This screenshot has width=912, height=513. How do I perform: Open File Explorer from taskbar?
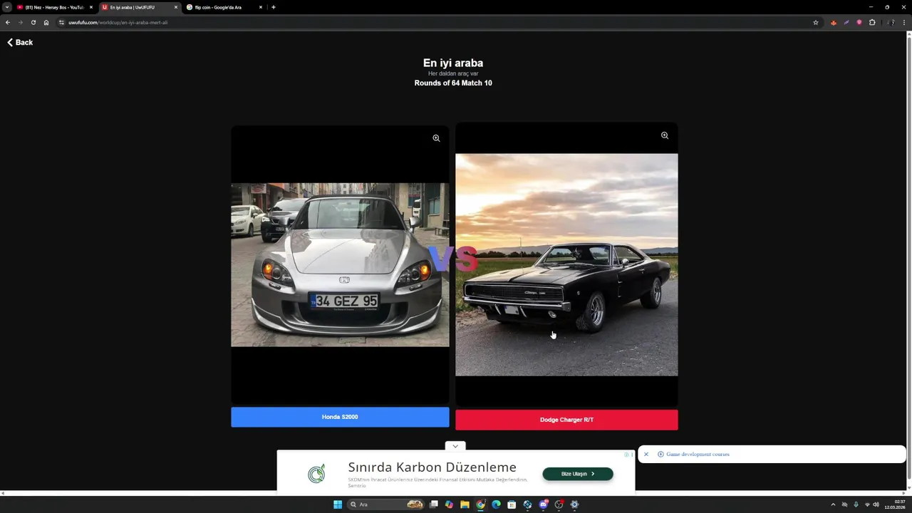(x=465, y=504)
